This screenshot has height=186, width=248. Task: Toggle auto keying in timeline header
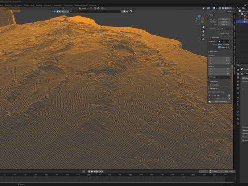click(x=84, y=172)
